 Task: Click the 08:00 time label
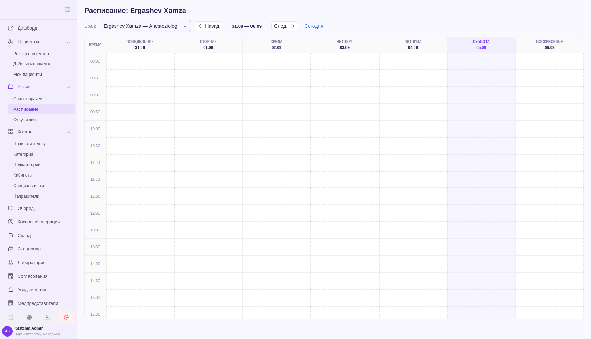(x=95, y=61)
